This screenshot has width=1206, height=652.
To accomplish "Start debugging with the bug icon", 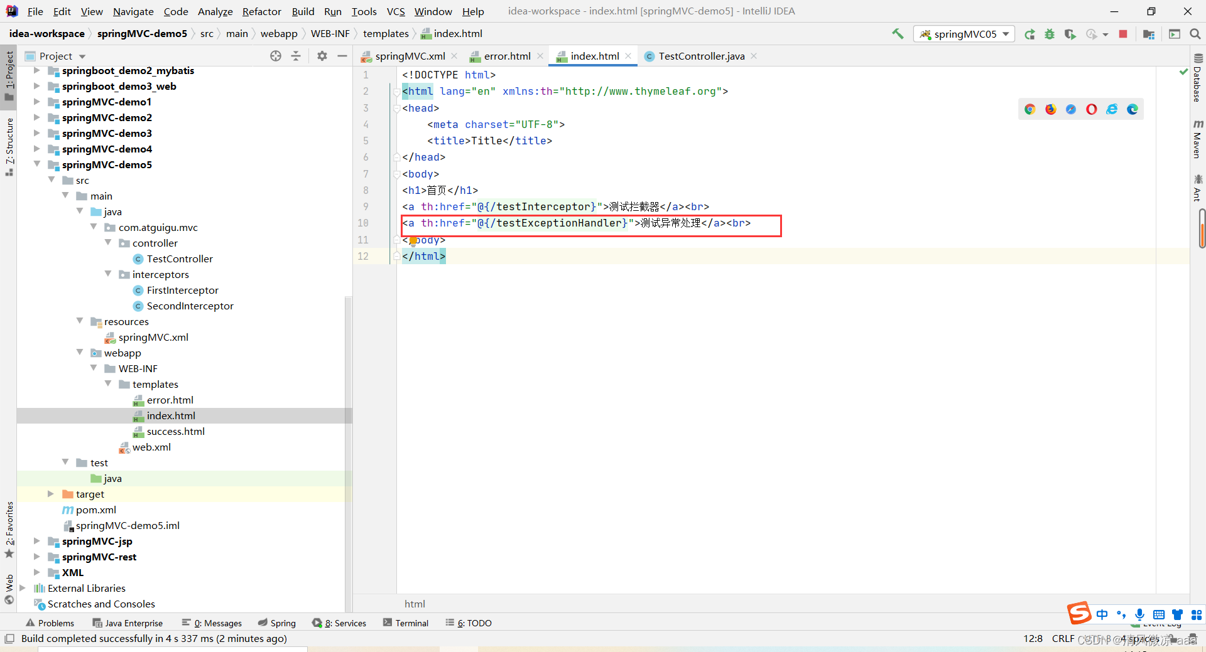I will pyautogui.click(x=1050, y=34).
